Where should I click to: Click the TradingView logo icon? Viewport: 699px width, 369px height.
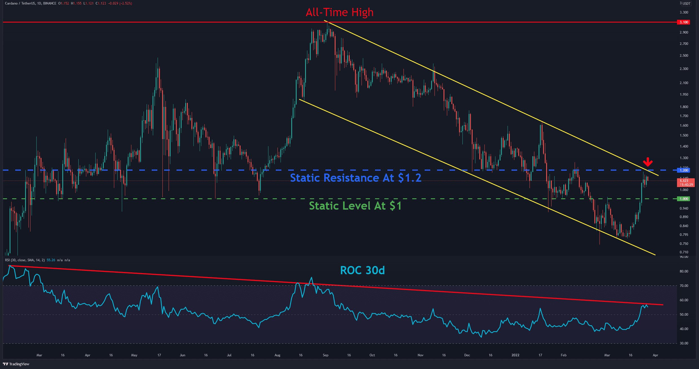click(5, 364)
